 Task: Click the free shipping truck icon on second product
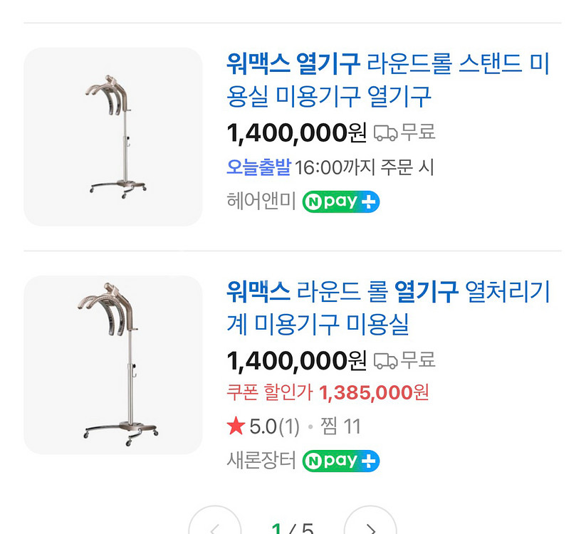coord(385,360)
